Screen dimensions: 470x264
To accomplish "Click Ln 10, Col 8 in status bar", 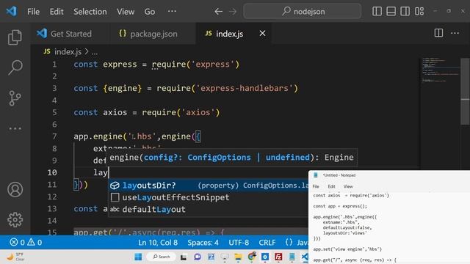I will [158, 243].
